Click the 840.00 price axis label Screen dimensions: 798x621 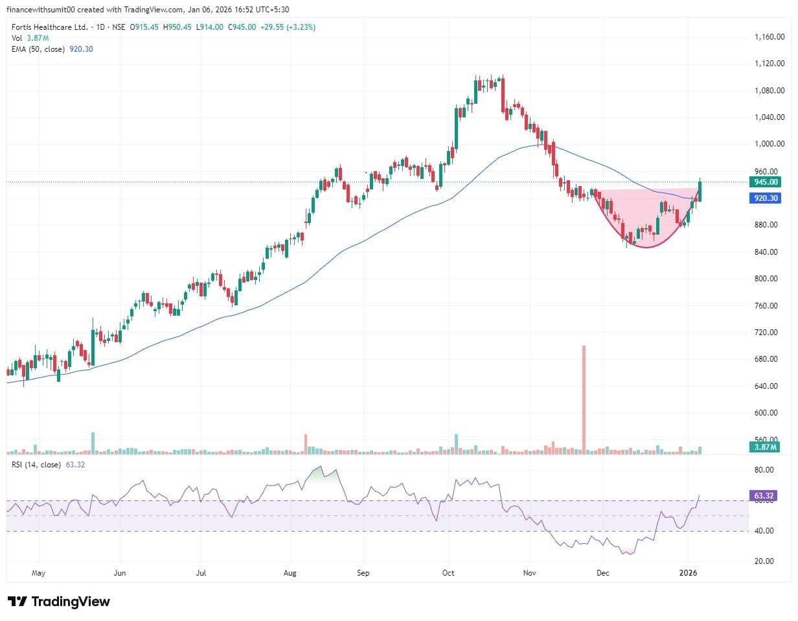point(768,252)
